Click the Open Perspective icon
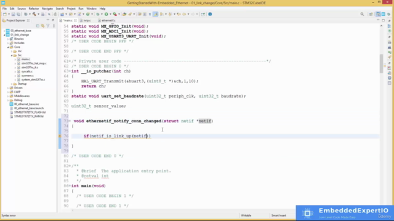 coord(371,14)
